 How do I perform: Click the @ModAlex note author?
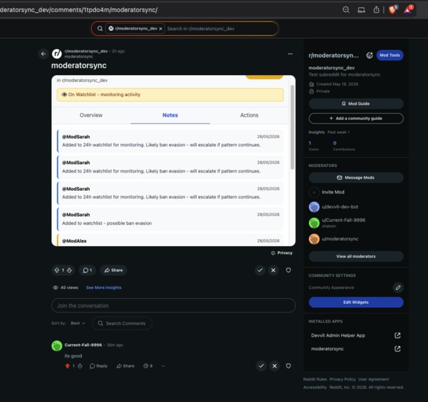74,241
